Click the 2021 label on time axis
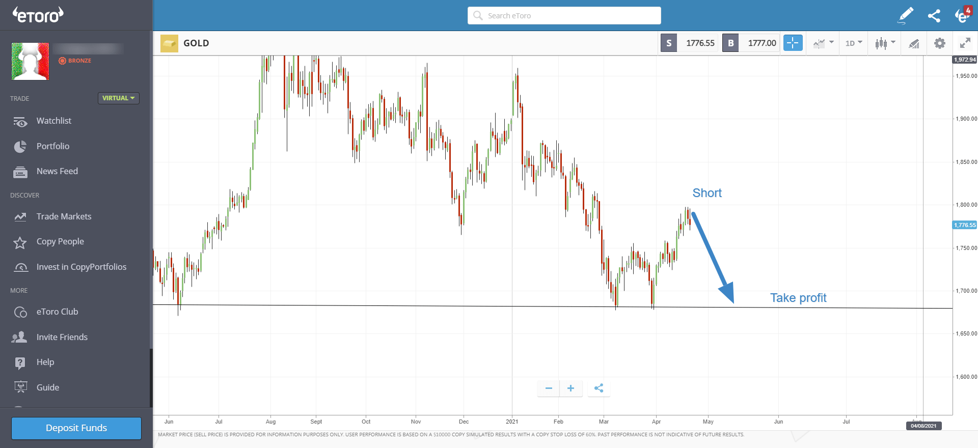The width and height of the screenshot is (978, 448). (512, 422)
